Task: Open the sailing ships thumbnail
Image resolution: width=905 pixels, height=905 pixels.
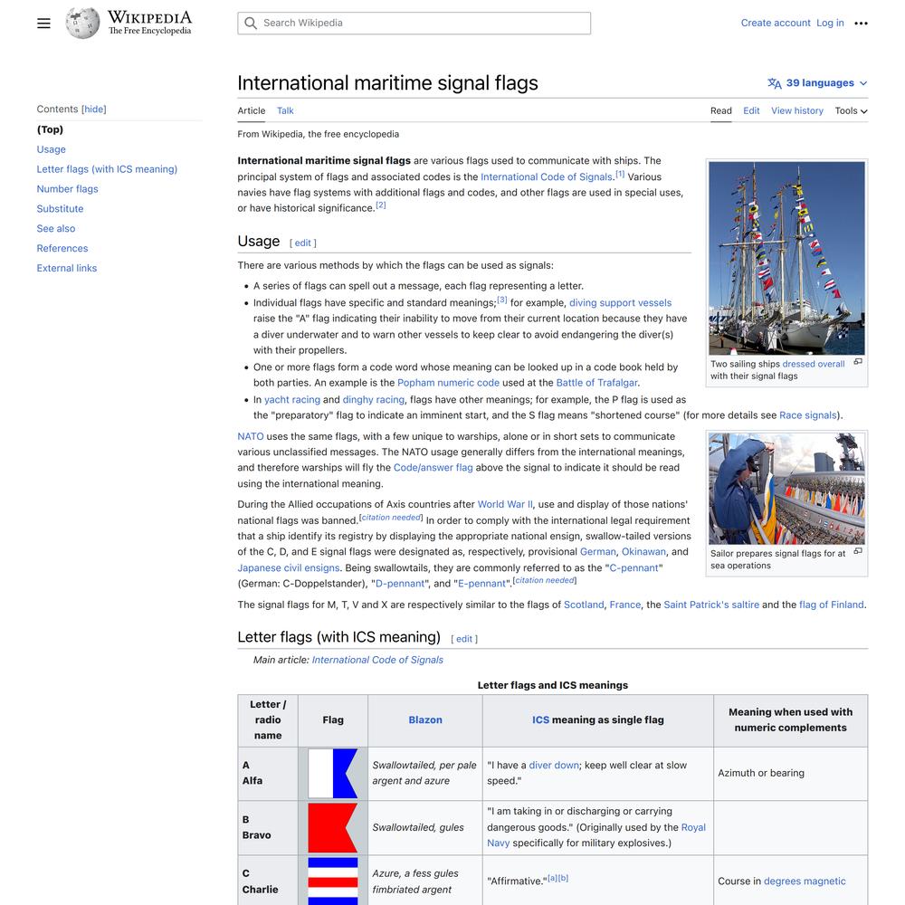Action: 786,258
